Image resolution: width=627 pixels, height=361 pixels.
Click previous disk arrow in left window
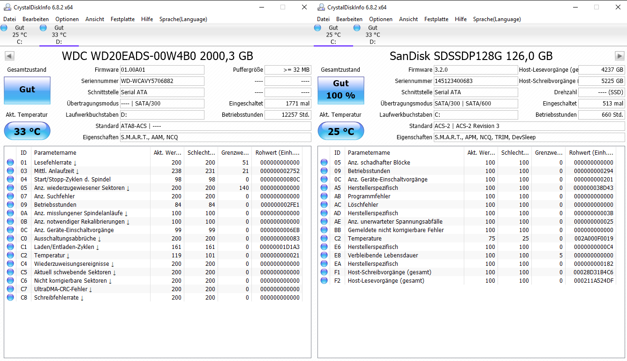pos(9,56)
